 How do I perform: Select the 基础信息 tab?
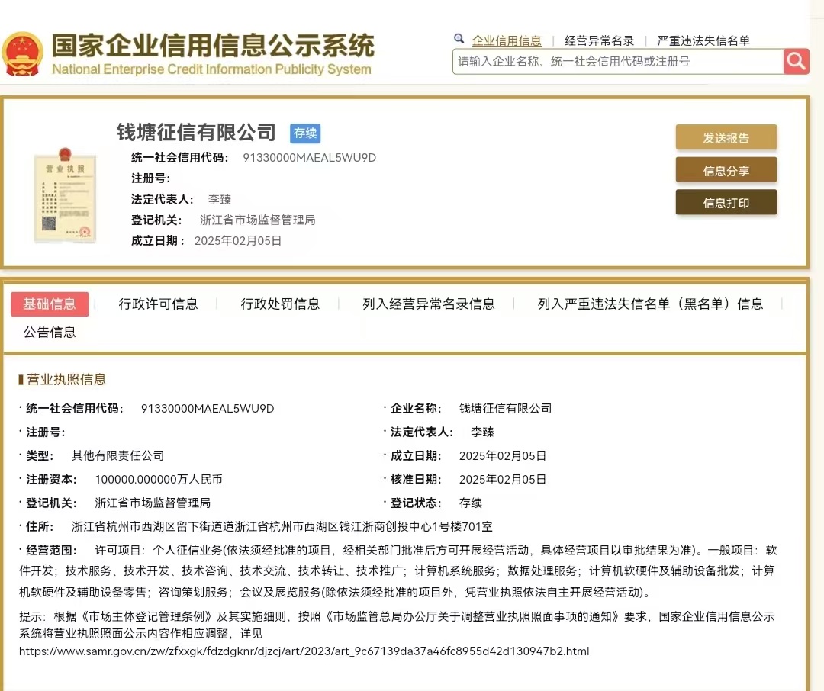click(50, 304)
